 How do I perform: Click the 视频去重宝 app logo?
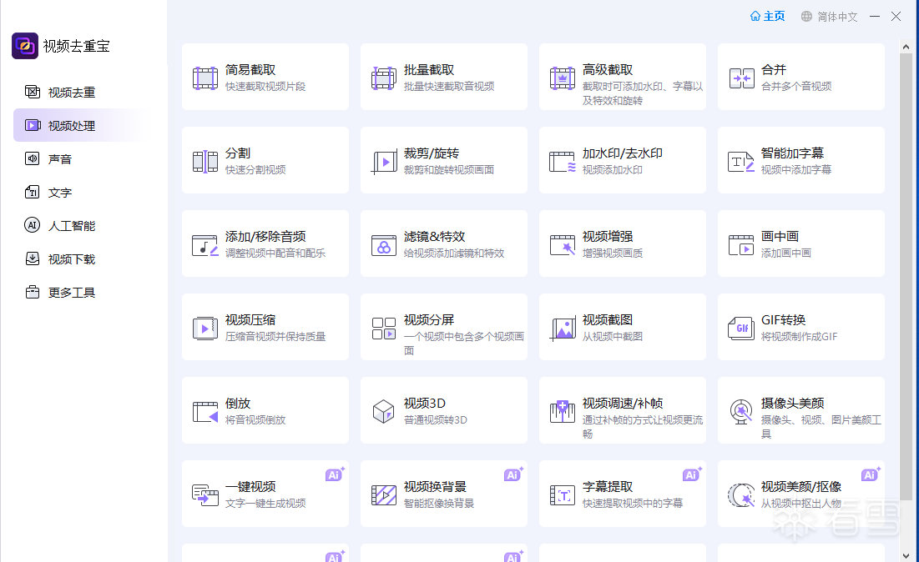coord(25,46)
